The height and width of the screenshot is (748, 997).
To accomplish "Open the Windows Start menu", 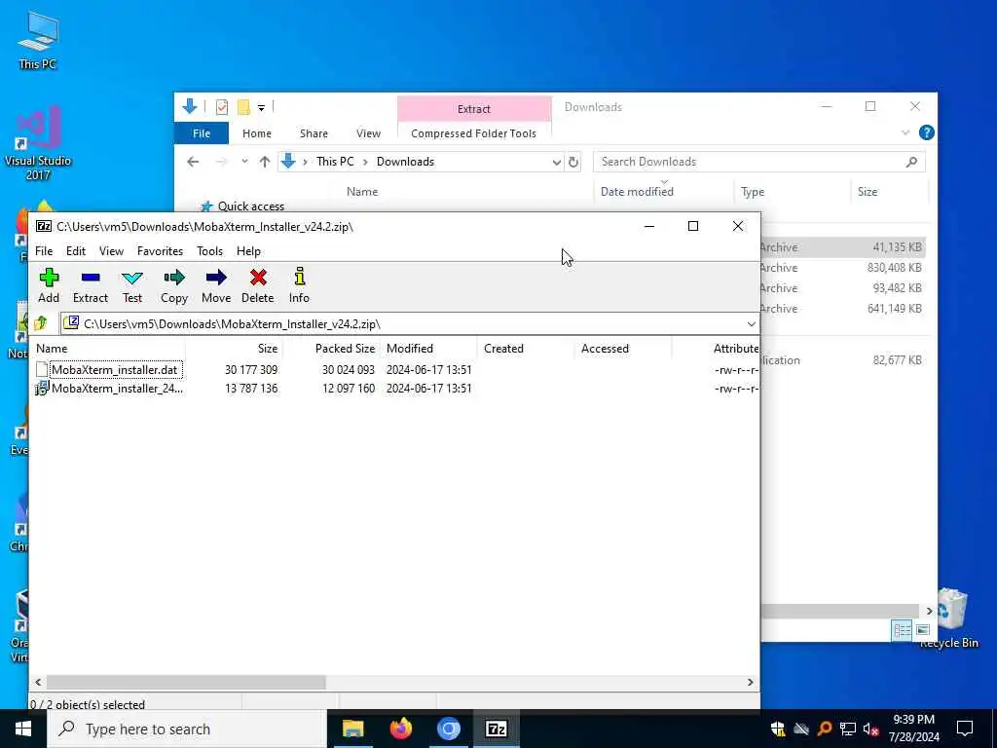I will coord(23,729).
